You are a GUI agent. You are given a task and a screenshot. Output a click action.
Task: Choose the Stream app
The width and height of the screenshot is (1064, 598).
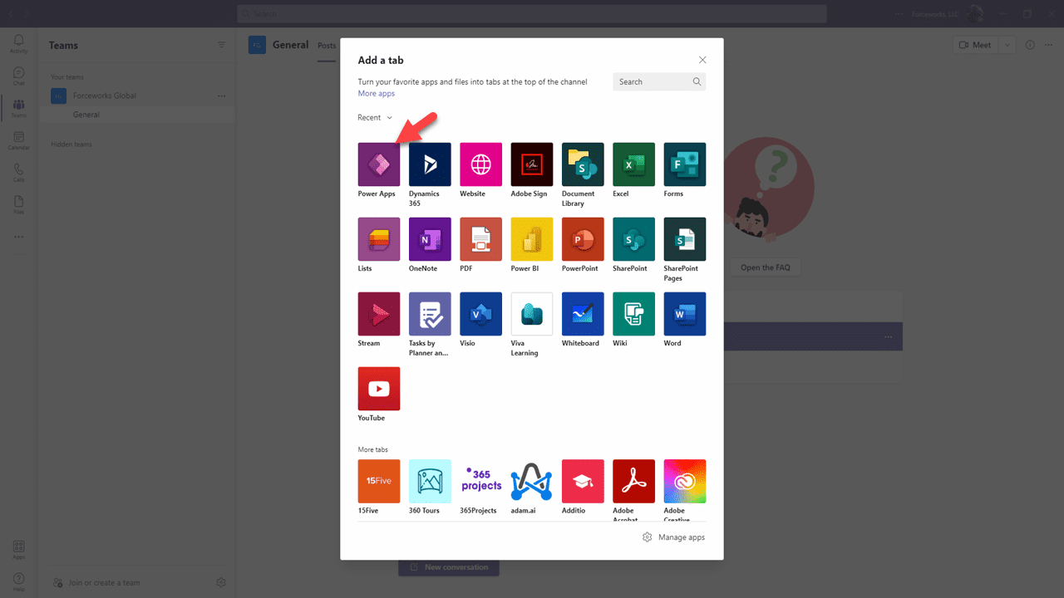378,313
